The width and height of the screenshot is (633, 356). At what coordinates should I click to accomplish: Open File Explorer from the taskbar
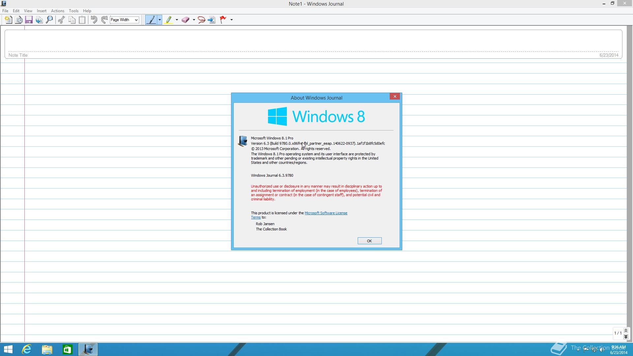click(x=47, y=349)
